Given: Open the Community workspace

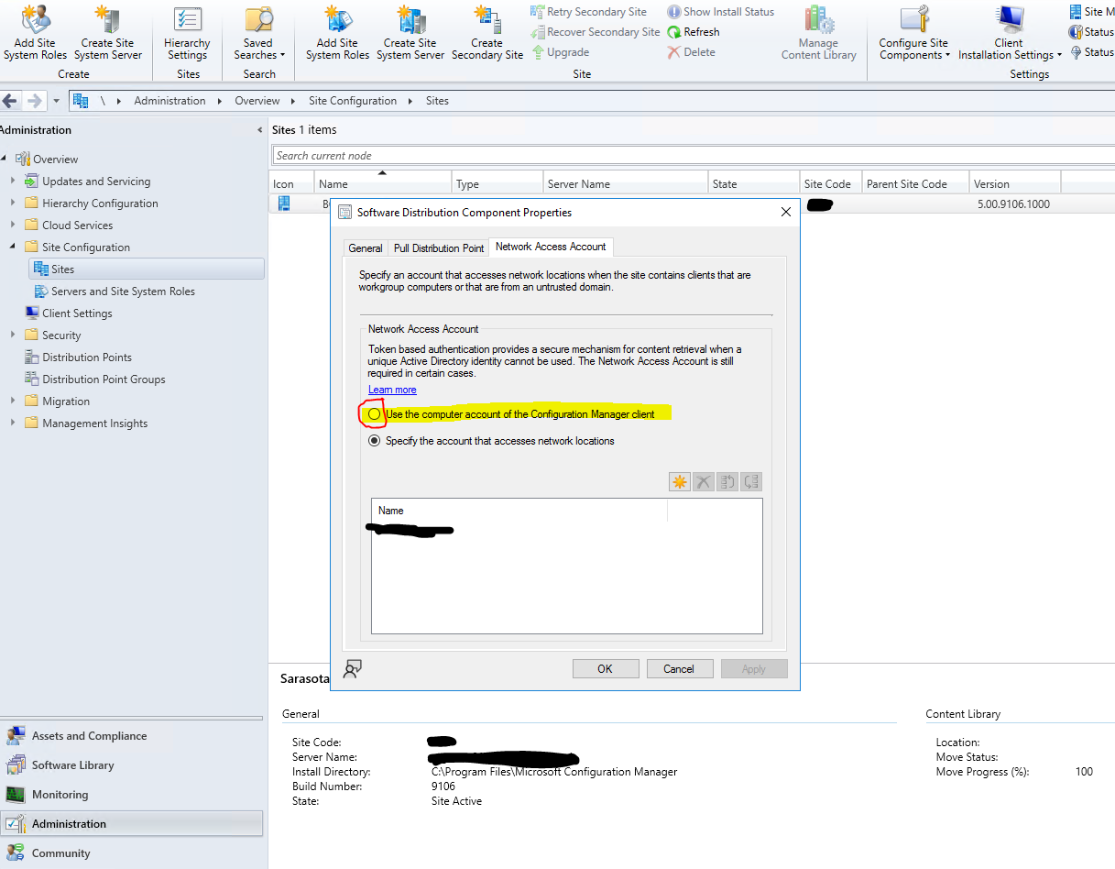Looking at the screenshot, I should tap(132, 852).
